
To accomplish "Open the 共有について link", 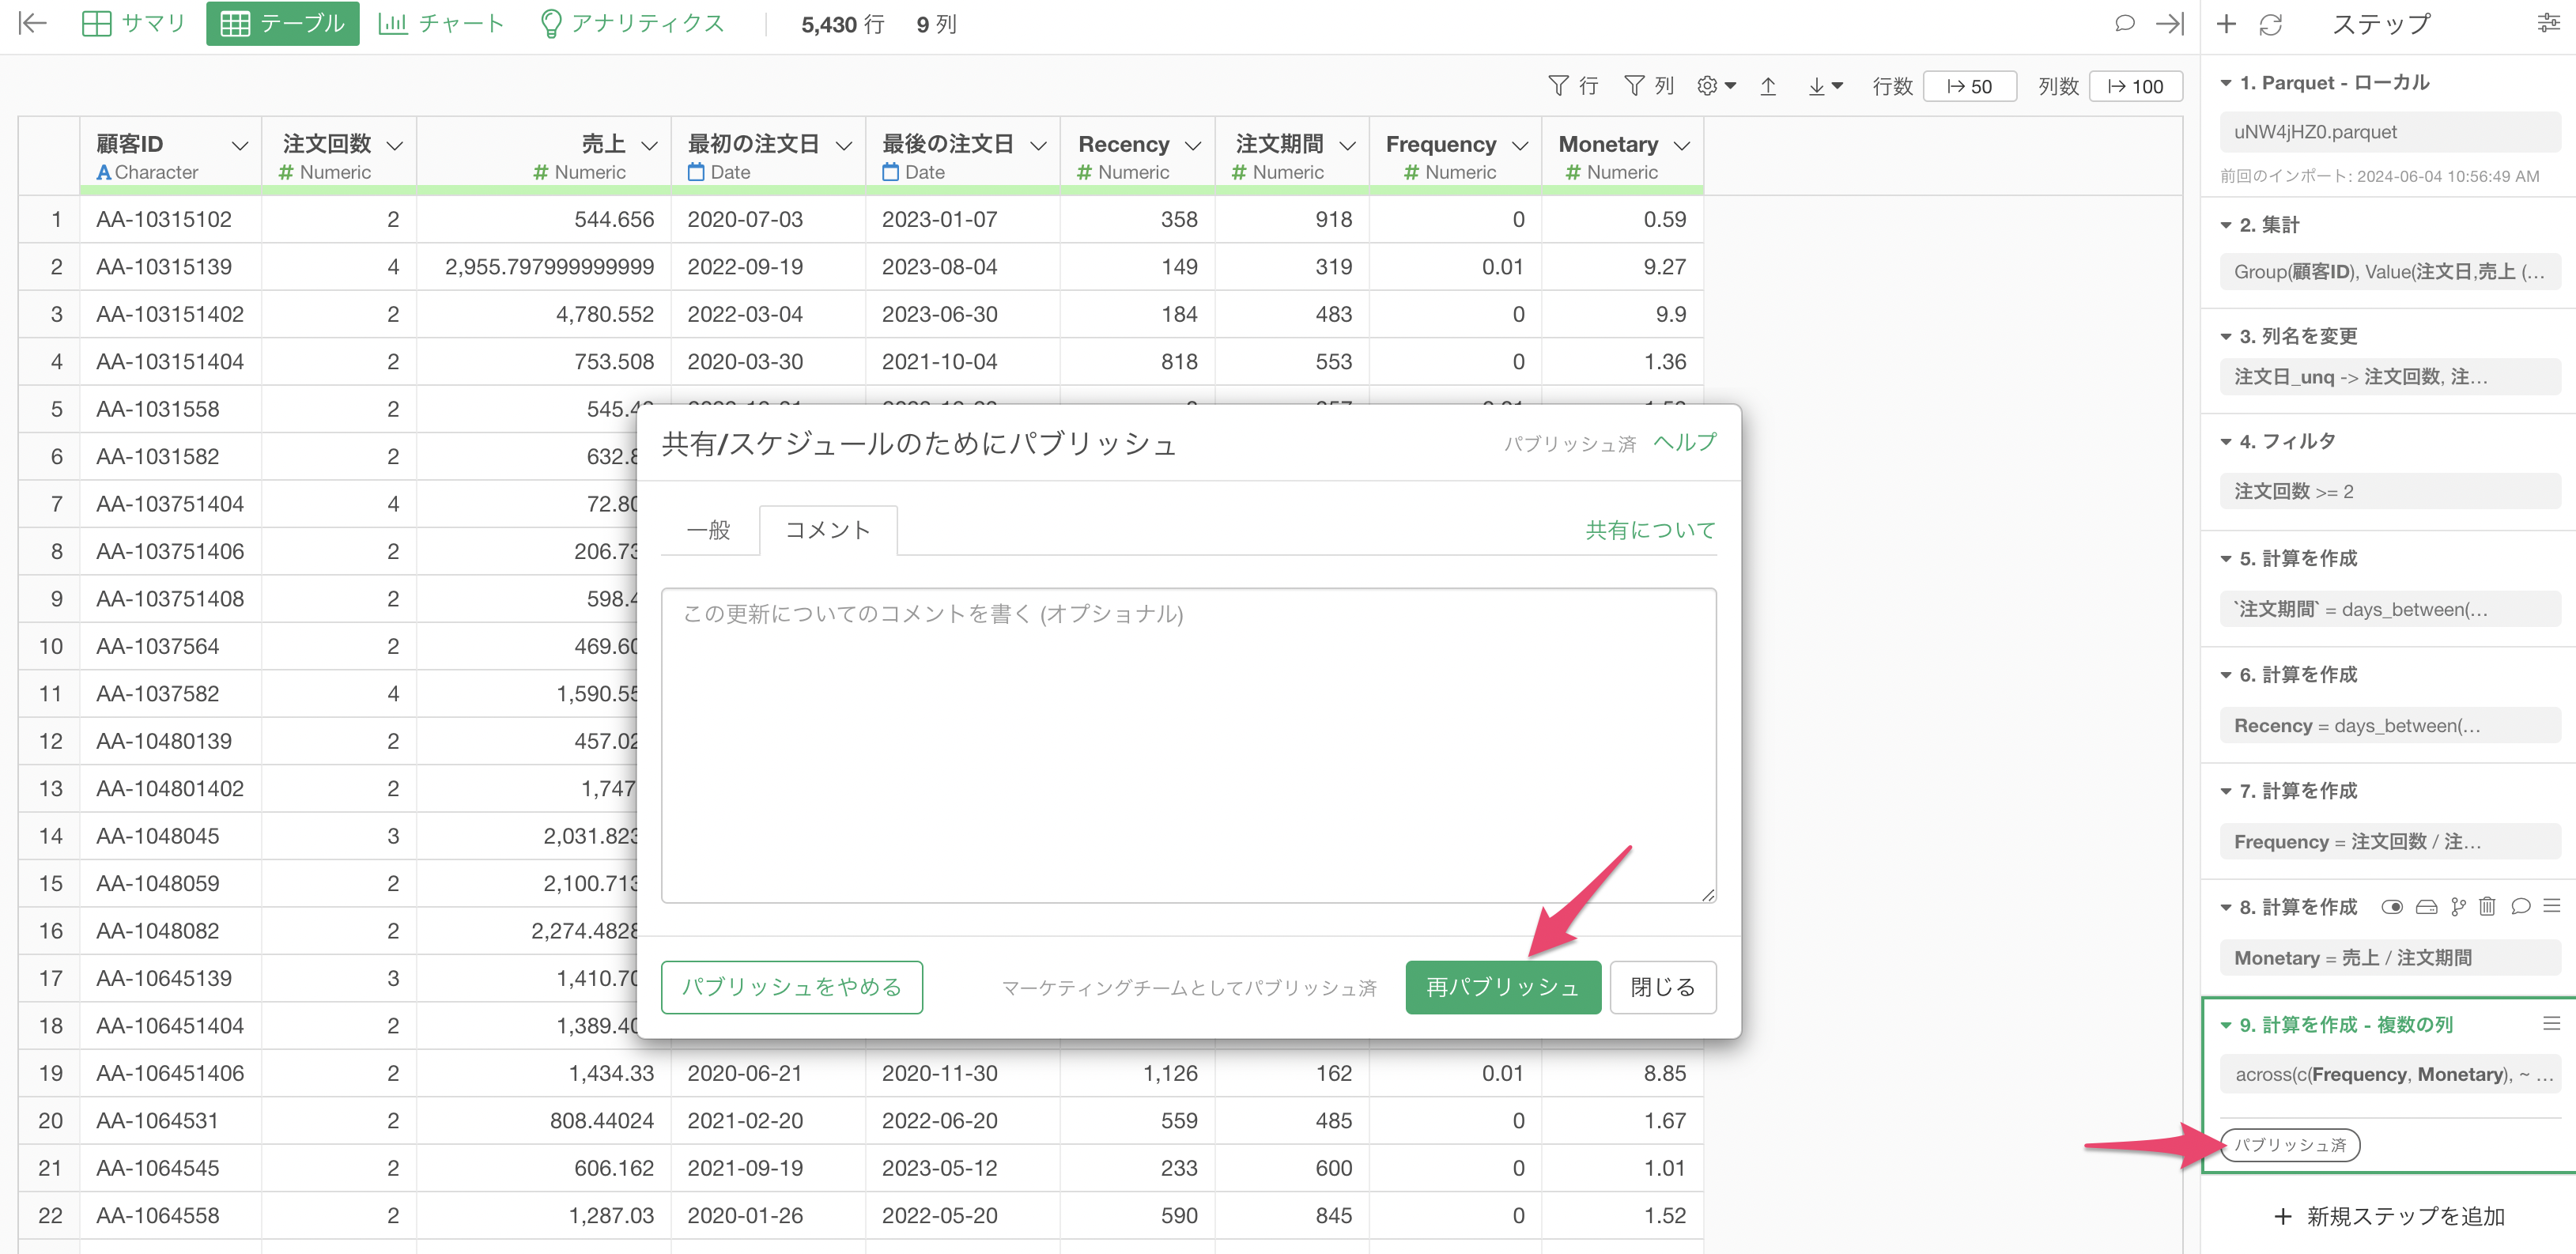I will pos(1650,530).
